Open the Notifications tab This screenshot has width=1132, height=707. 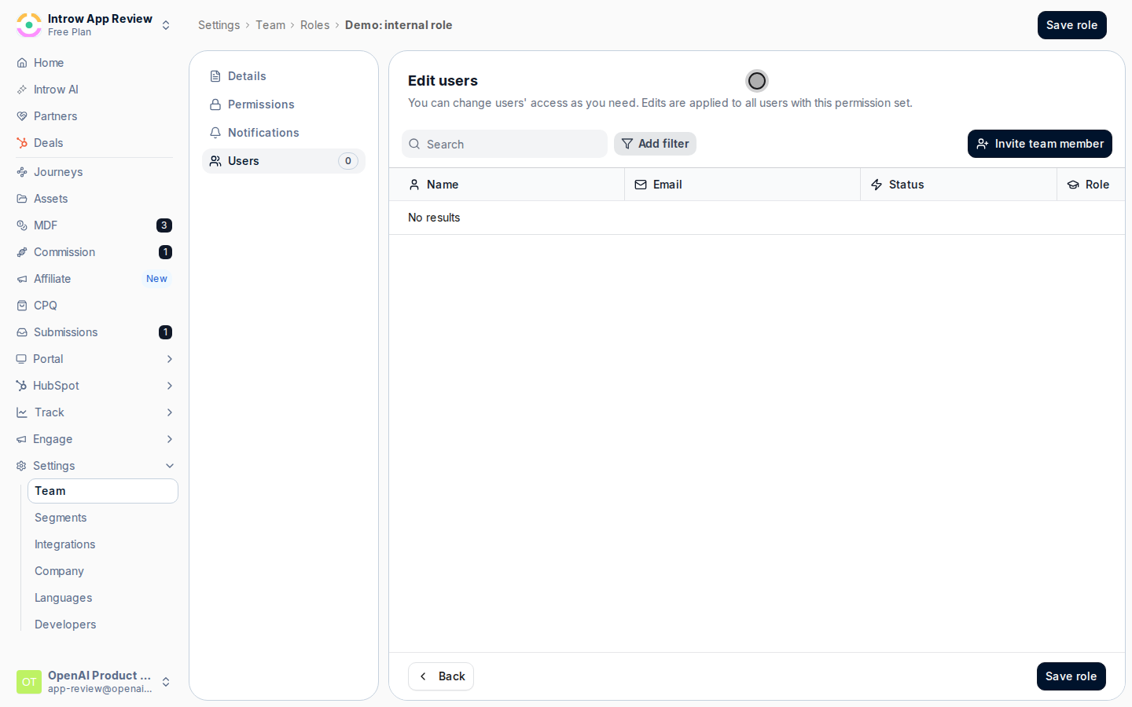click(284, 133)
